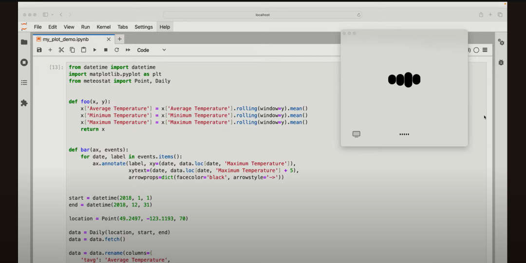This screenshot has width=526, height=263.
Task: Open the property inspector gears icon
Action: pos(501,42)
